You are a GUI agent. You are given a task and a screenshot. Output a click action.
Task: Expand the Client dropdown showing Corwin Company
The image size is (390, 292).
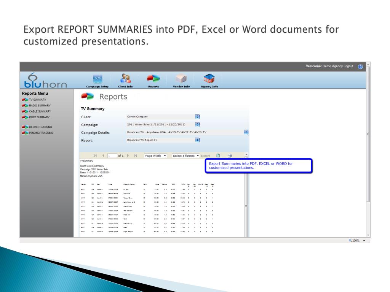197,116
